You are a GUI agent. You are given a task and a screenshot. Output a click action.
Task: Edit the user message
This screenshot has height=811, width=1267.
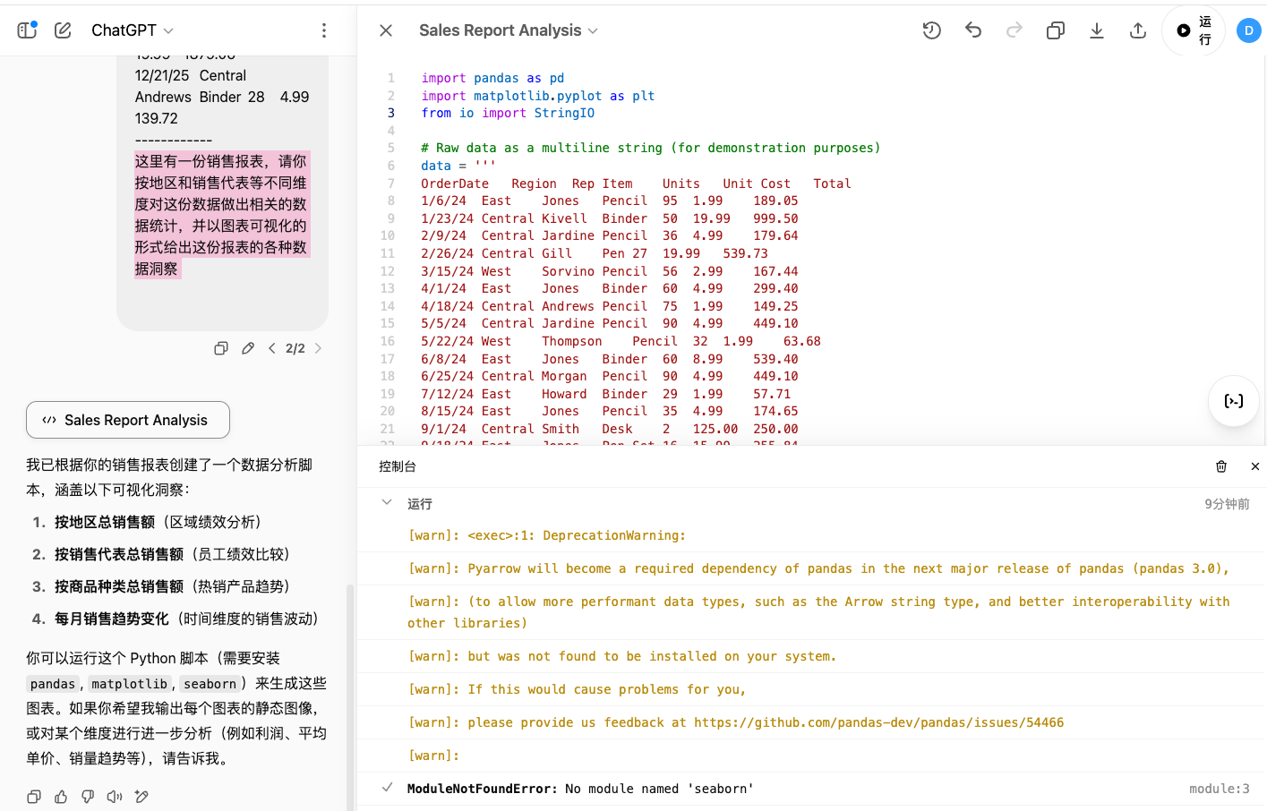pos(248,348)
